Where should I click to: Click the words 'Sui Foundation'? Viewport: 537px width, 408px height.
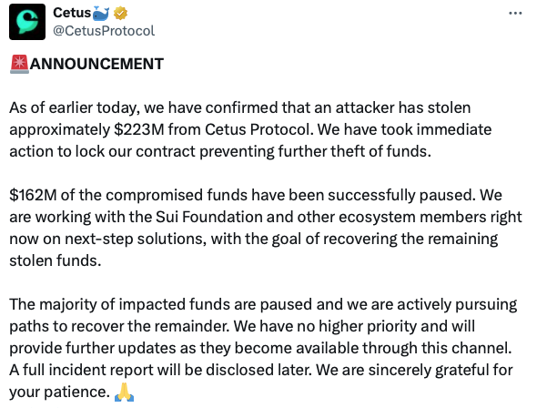tap(209, 217)
